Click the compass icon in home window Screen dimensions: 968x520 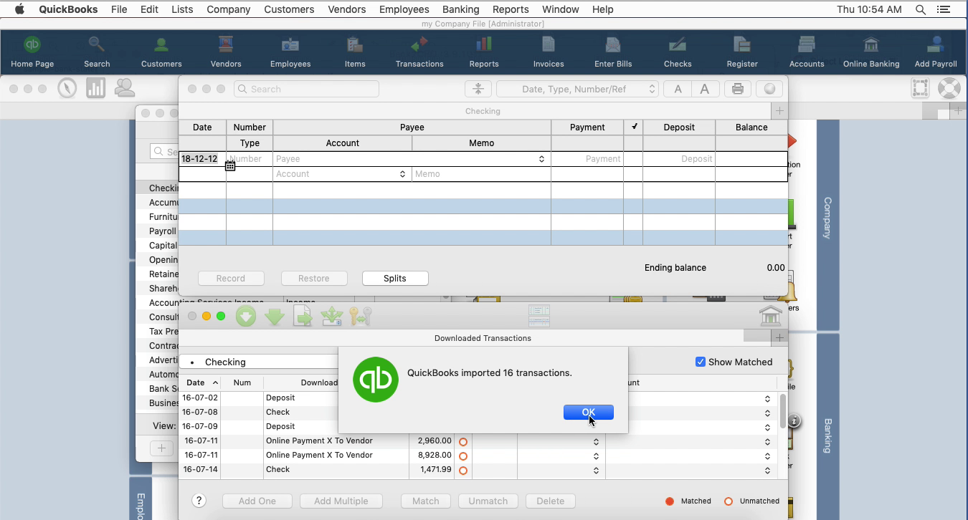click(67, 88)
